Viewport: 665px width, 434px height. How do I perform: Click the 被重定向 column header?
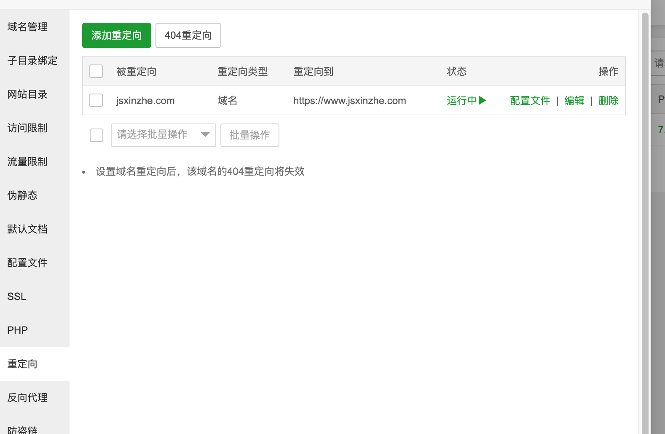point(137,72)
